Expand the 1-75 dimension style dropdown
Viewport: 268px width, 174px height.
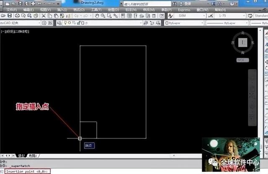pyautogui.click(x=244, y=16)
